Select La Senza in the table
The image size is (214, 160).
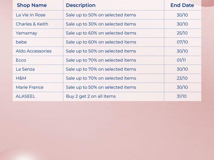[x=25, y=69]
